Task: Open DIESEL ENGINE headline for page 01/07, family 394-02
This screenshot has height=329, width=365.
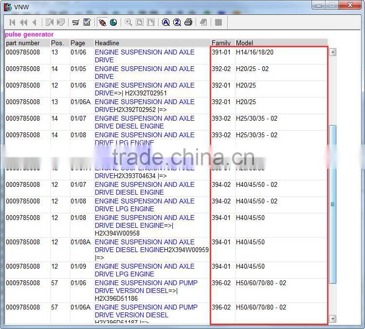Action: point(145,188)
